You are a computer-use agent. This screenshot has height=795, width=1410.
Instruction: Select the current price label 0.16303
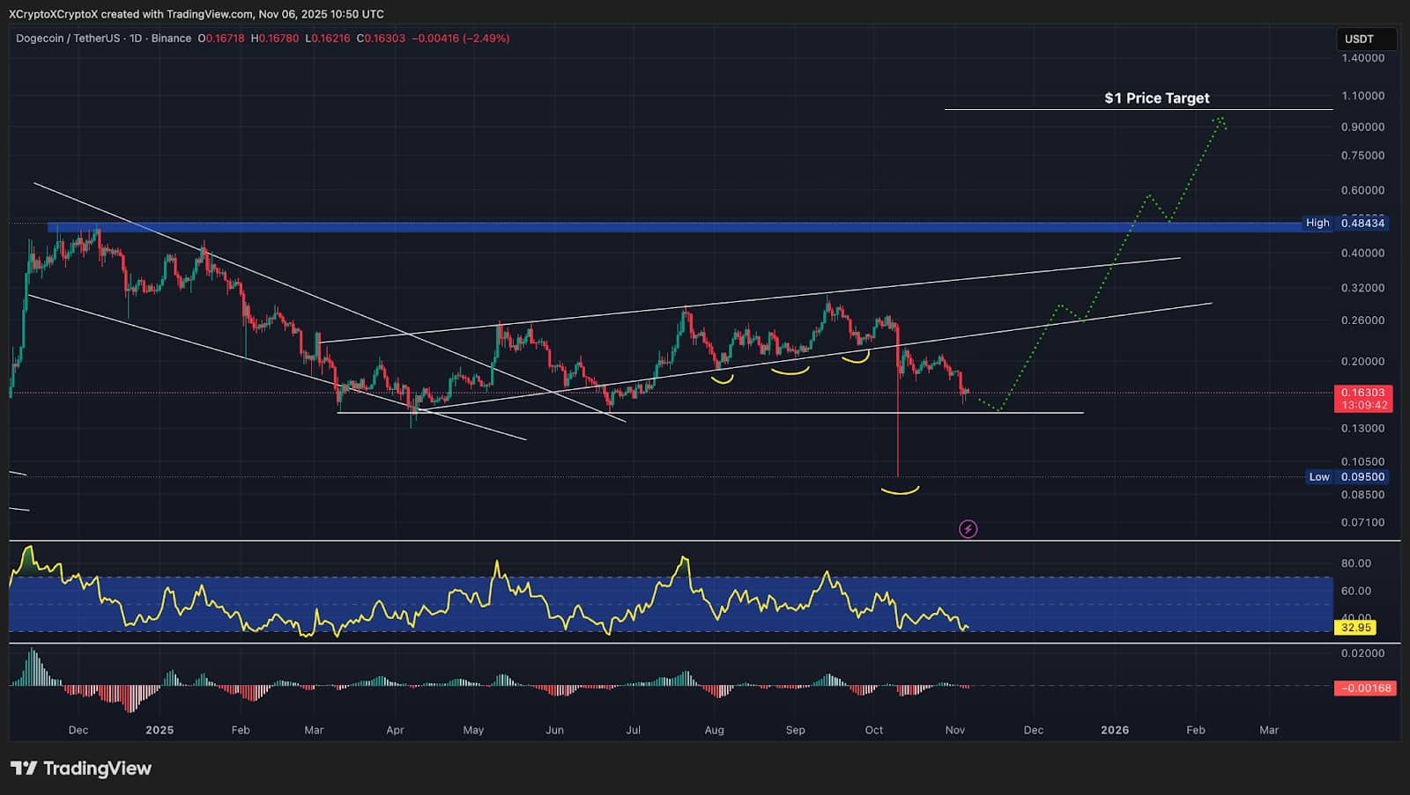1364,393
